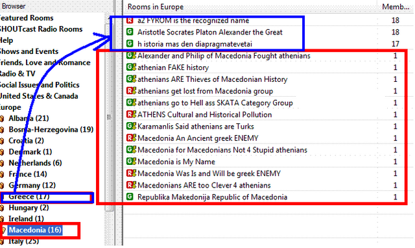Select Ireland (1) subcategory
Screen dimensions: 415x248
tap(26, 219)
